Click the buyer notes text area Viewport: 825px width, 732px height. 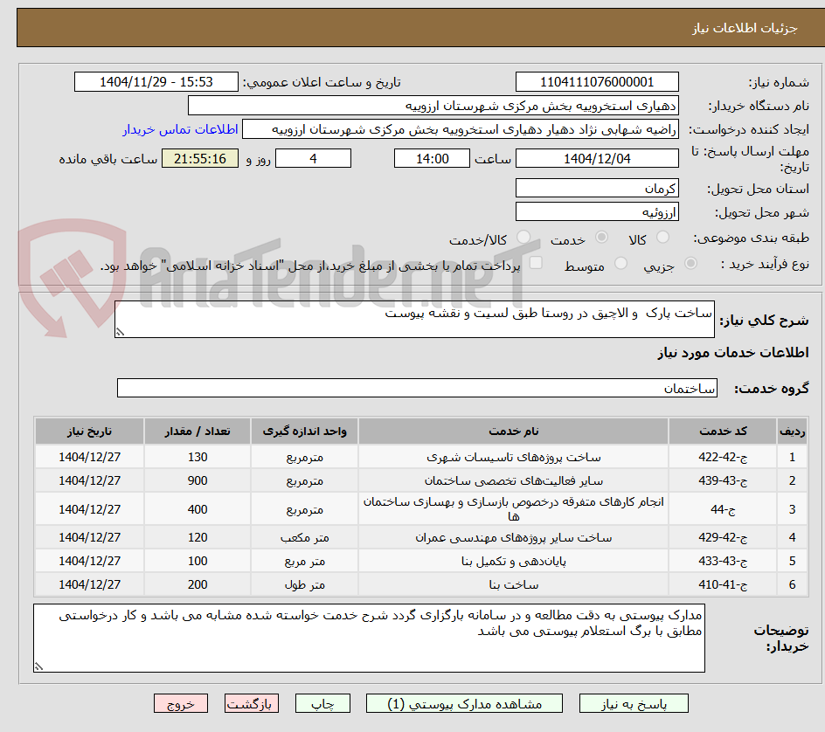pyautogui.click(x=370, y=638)
